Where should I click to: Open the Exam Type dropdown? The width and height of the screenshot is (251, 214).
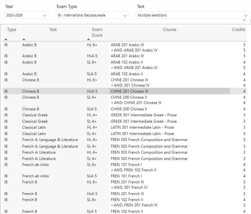(x=92, y=15)
